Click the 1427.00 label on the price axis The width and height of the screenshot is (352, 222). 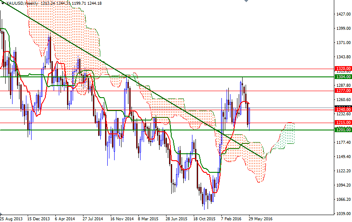coord(342,14)
